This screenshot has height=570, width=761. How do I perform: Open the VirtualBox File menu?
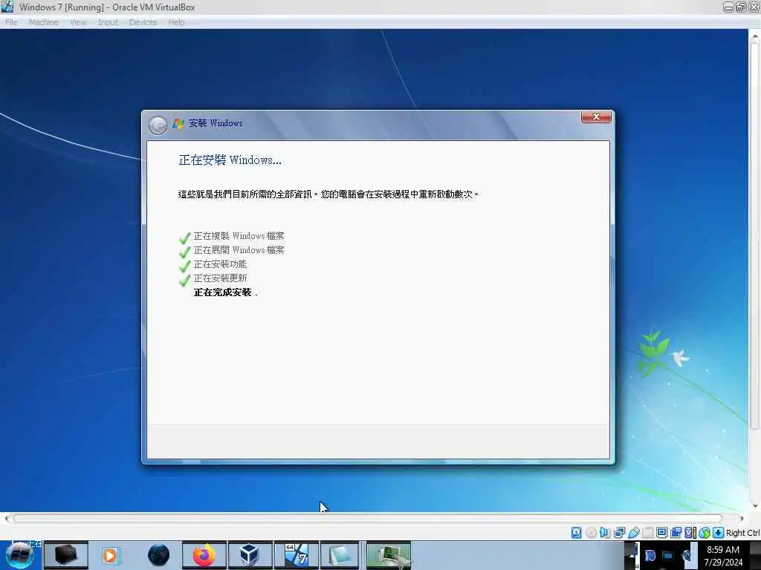tap(11, 22)
